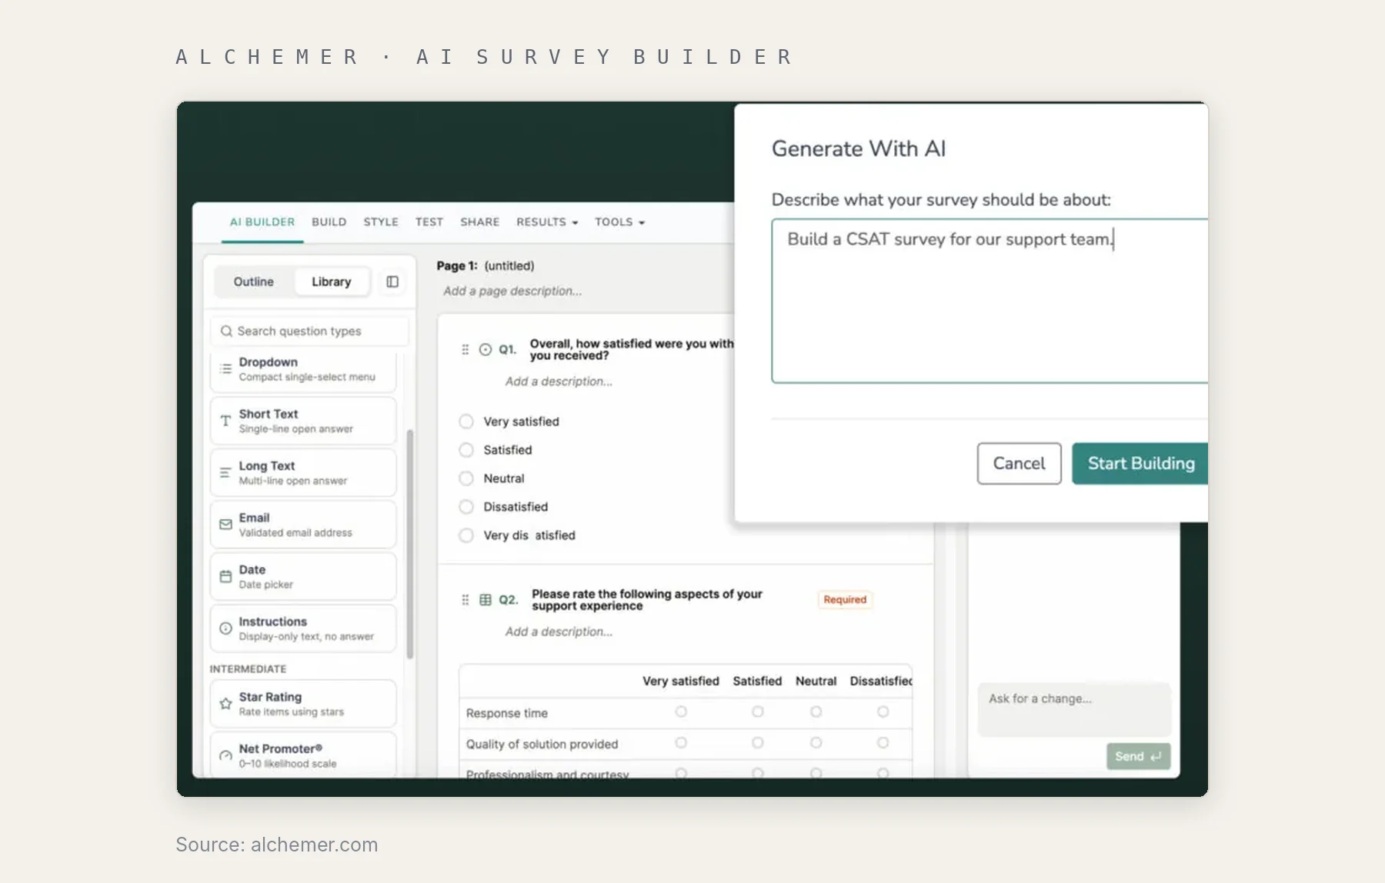The image size is (1385, 883).
Task: Click the Cancel button in the dialog
Action: pos(1019,463)
